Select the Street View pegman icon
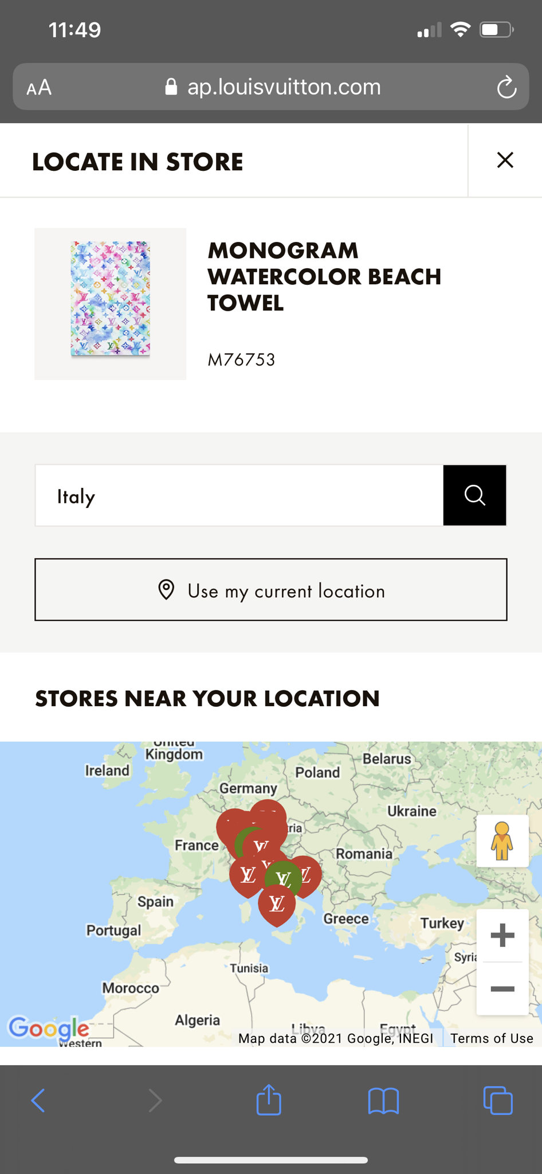The height and width of the screenshot is (1174, 542). click(502, 841)
